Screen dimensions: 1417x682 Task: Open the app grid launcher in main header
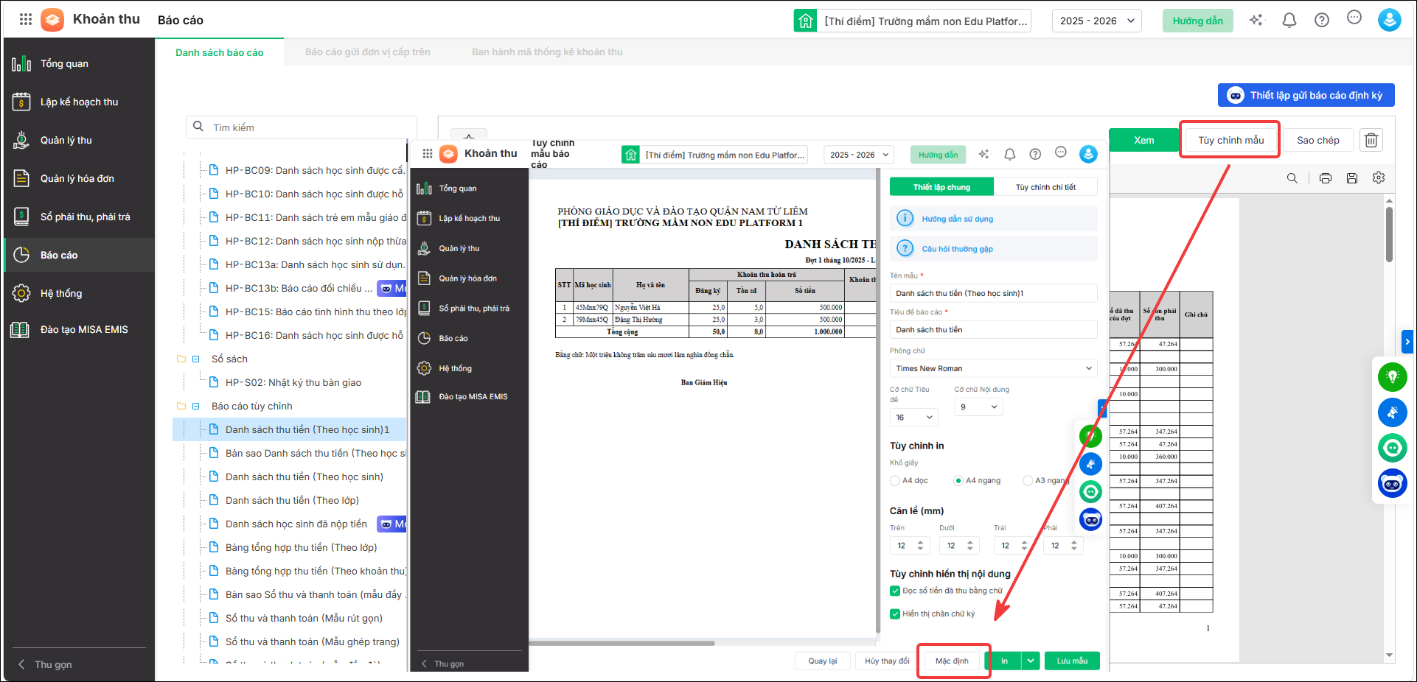click(26, 20)
